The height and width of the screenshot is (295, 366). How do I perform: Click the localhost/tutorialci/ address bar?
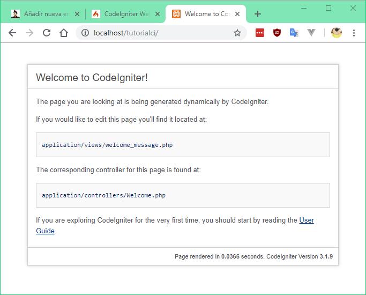[x=161, y=33]
